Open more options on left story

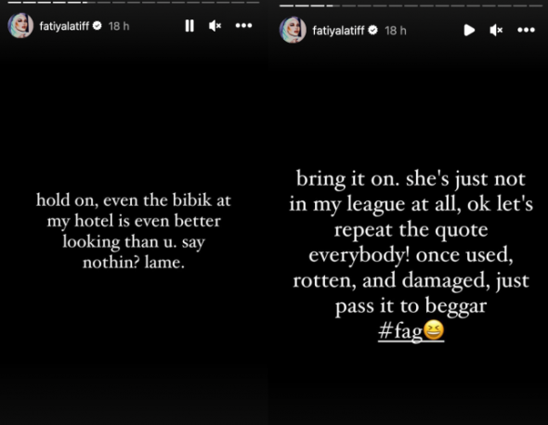coord(243,25)
